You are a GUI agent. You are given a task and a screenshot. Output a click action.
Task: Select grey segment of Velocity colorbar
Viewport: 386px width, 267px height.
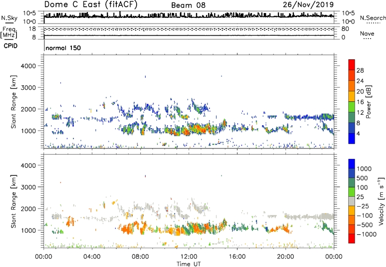click(352, 201)
